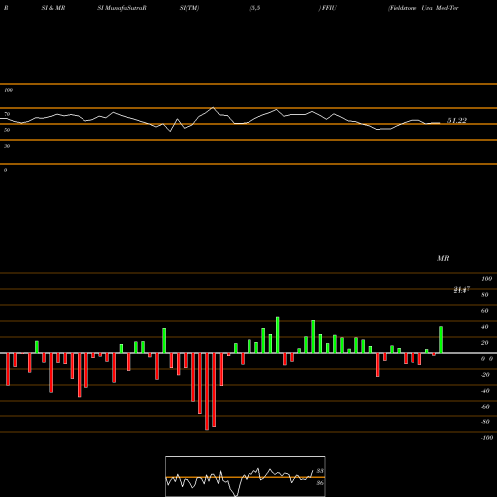Click the last green MR bar at right
This screenshot has height=497, width=497.
coord(441,340)
